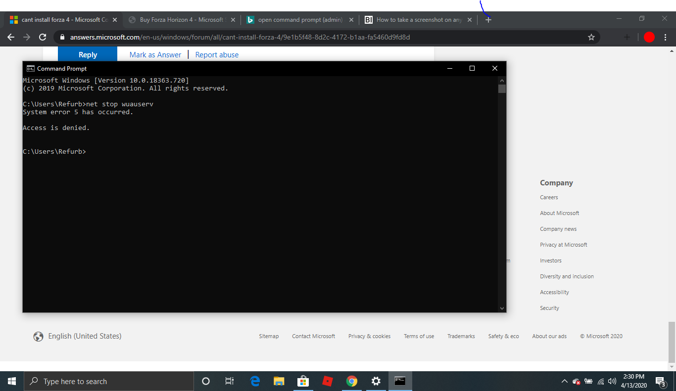This screenshot has height=391, width=676.
Task: Click the Command Prompt scrollbar down arrow
Action: (502, 308)
